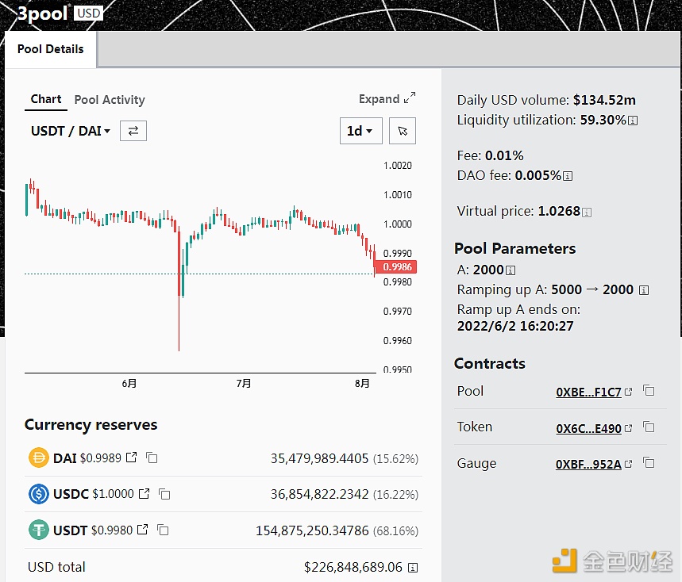Swap the chart pair direction

[x=133, y=131]
